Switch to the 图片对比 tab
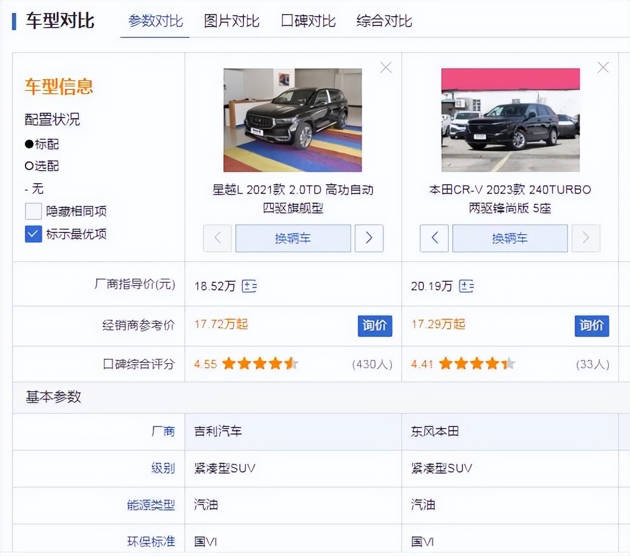630x556 pixels. point(232,21)
